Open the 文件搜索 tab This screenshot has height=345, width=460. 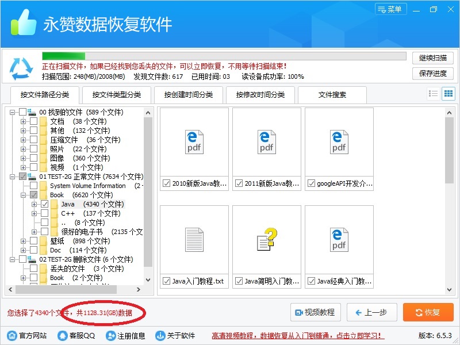pyautogui.click(x=332, y=95)
